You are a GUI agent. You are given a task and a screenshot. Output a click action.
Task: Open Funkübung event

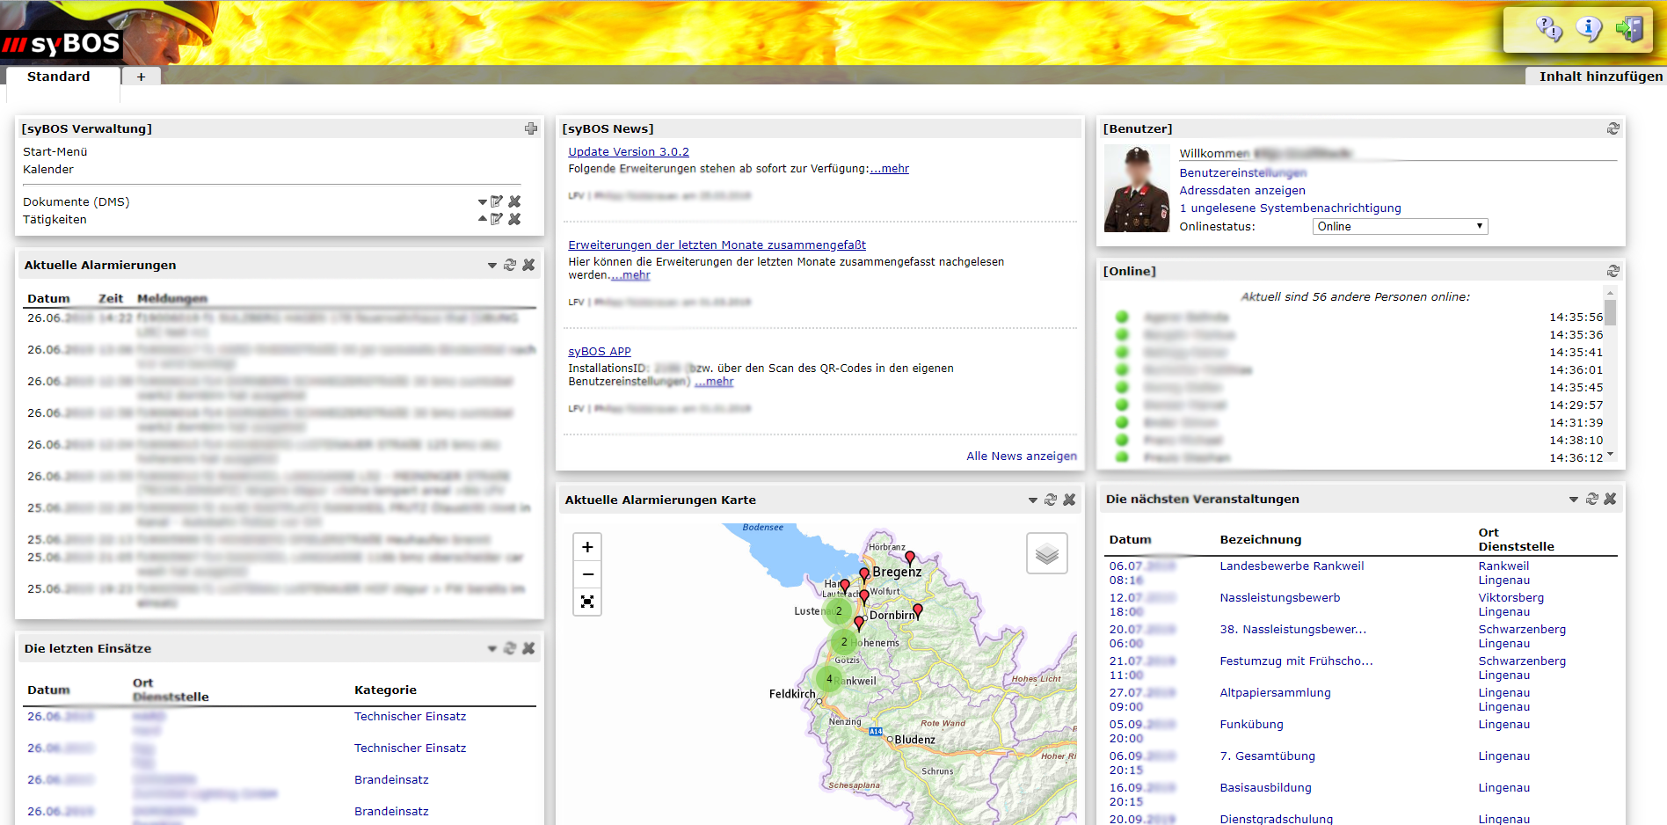(x=1252, y=725)
